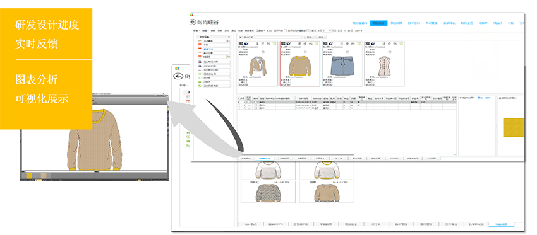
Task: Collapse the left filter panel header
Action: click(229, 37)
